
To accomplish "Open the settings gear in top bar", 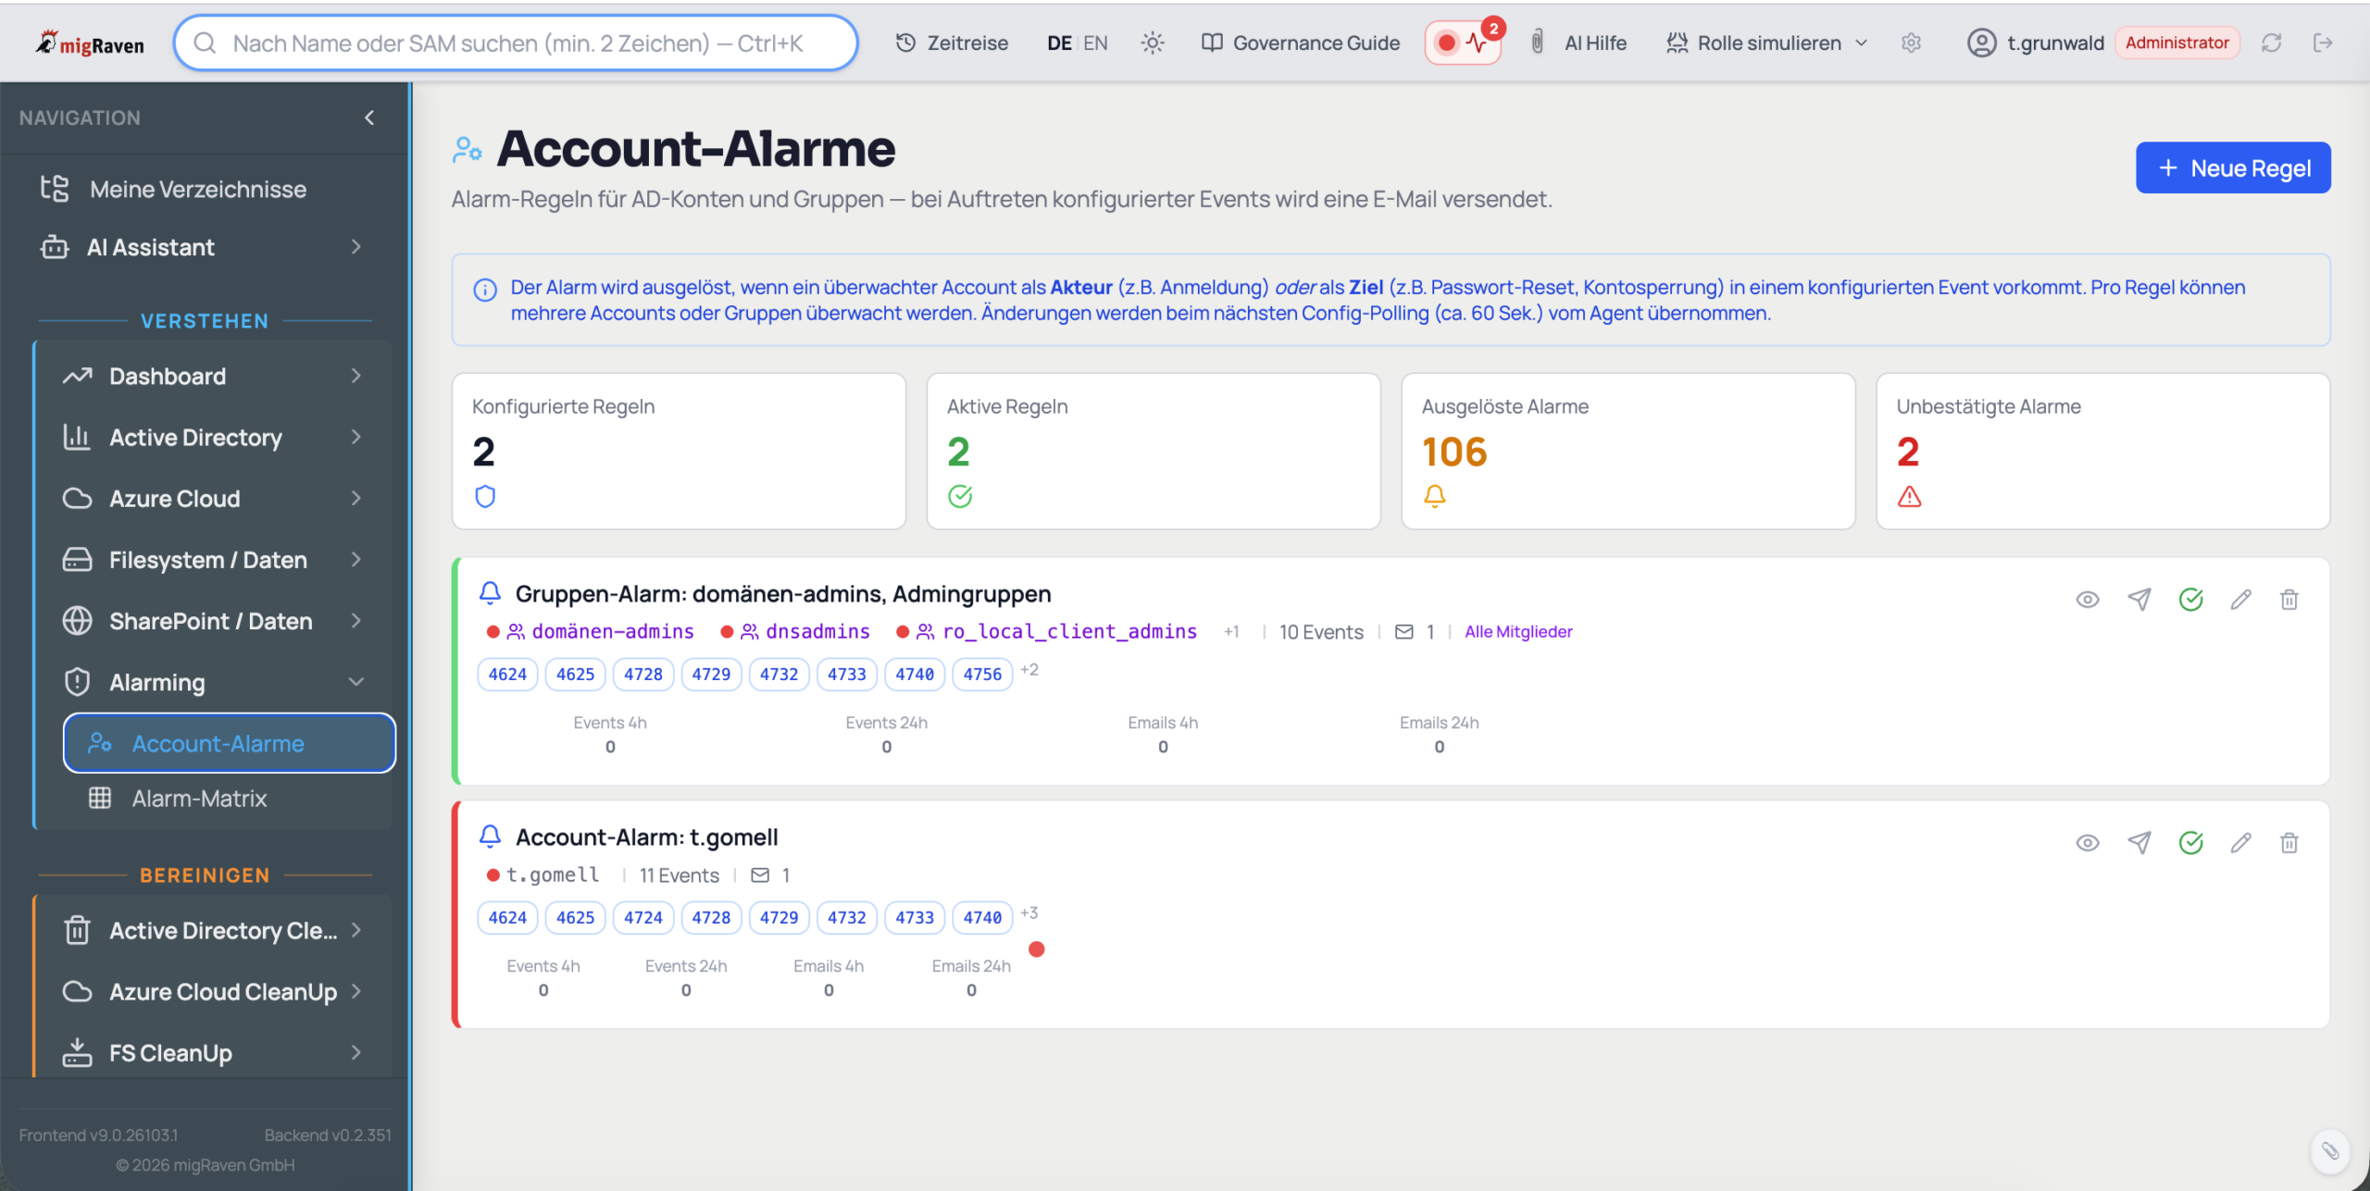I will pyautogui.click(x=1911, y=43).
